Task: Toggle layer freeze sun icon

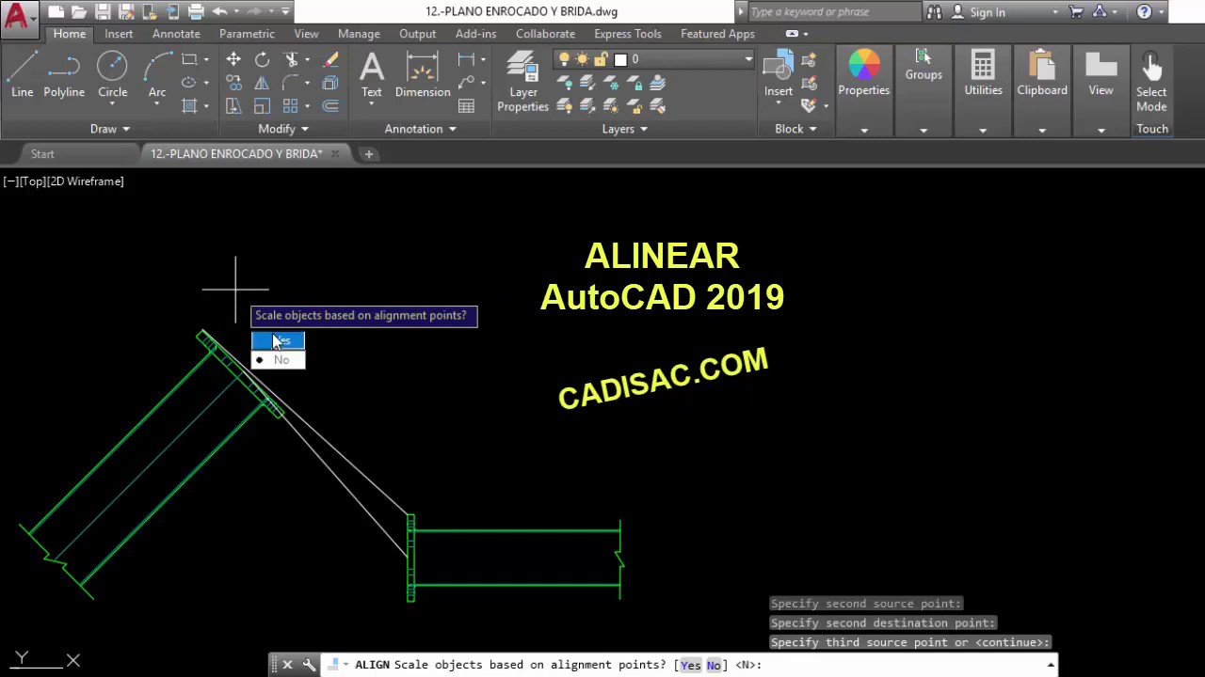Action: [x=583, y=59]
